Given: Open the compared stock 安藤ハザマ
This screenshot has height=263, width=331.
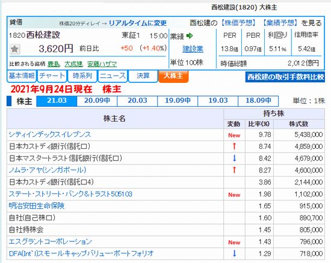Looking at the screenshot, I should click(x=102, y=64).
